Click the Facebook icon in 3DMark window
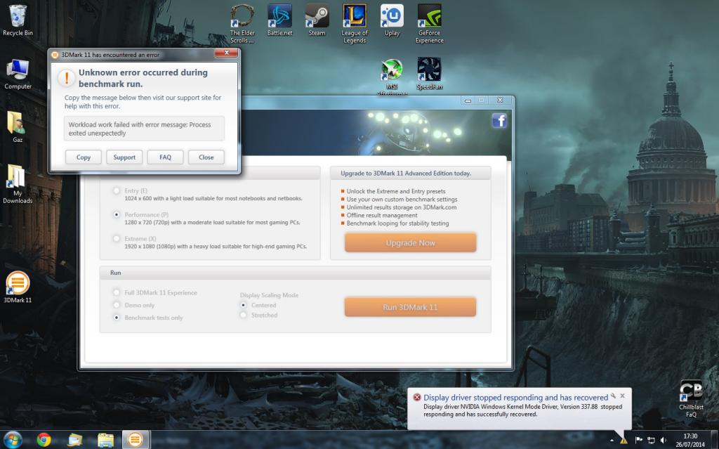This screenshot has width=719, height=449. [x=499, y=121]
